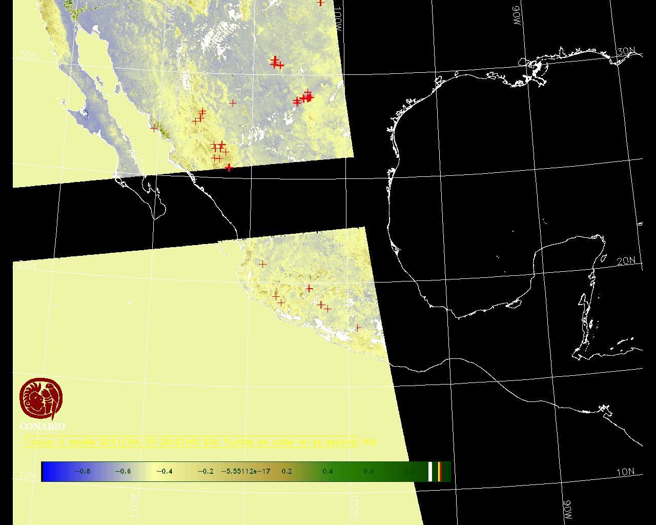Click the 100W longitude label at top
Viewport: 656px width, 525px height.
pos(336,21)
